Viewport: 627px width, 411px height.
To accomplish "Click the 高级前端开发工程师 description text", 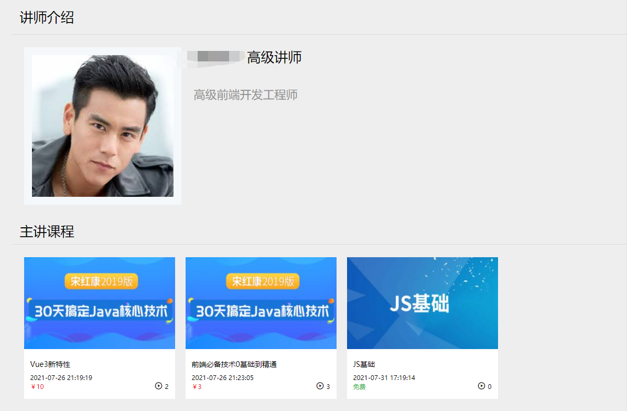I will click(x=245, y=95).
